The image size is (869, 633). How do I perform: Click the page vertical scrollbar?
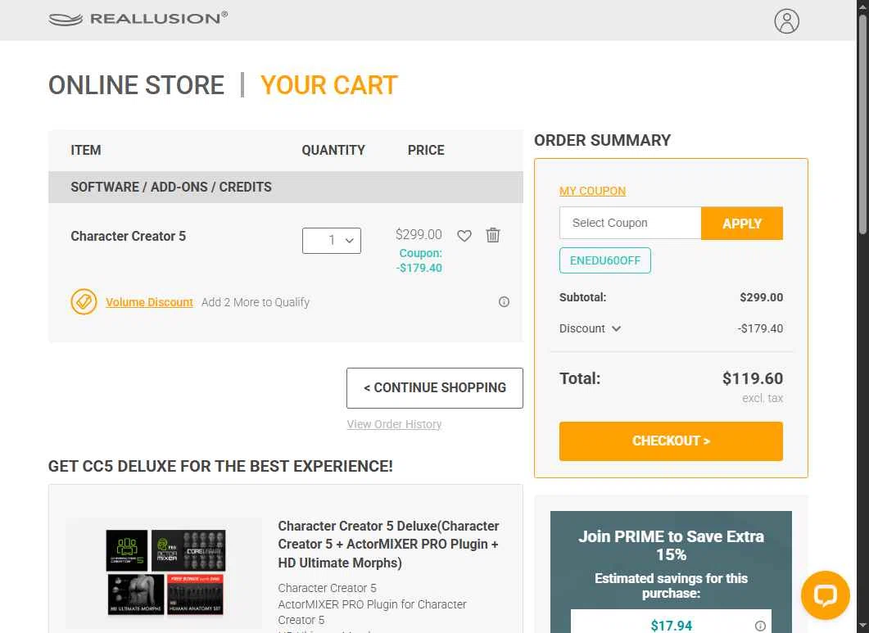click(863, 124)
